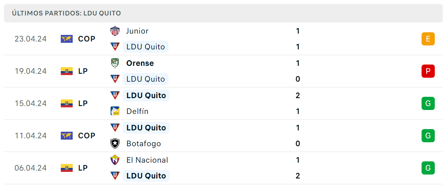448x190 pixels.
Task: Click the green G badge for El Nacional match
Action: (428, 168)
